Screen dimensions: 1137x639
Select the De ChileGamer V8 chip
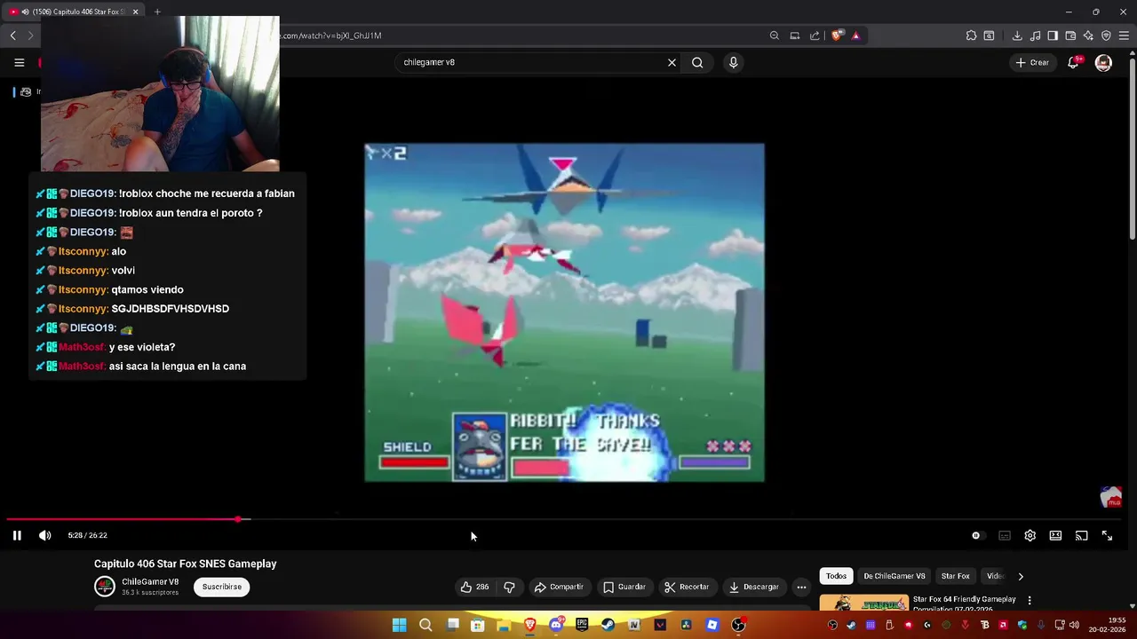pyautogui.click(x=894, y=576)
